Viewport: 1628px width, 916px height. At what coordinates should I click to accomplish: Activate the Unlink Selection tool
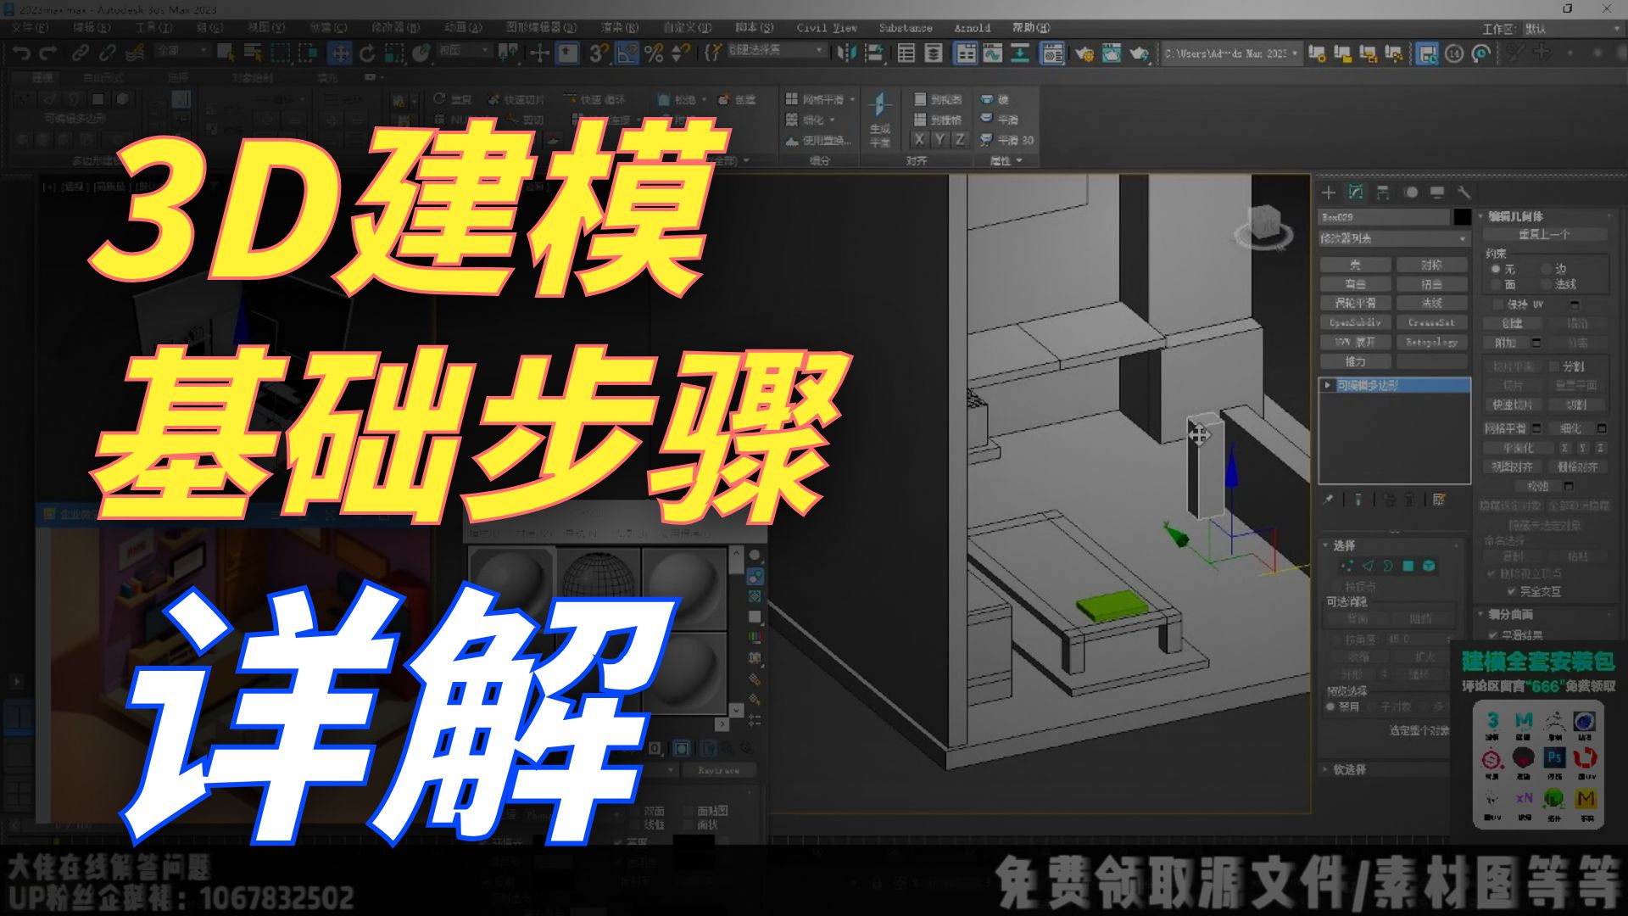(x=108, y=53)
